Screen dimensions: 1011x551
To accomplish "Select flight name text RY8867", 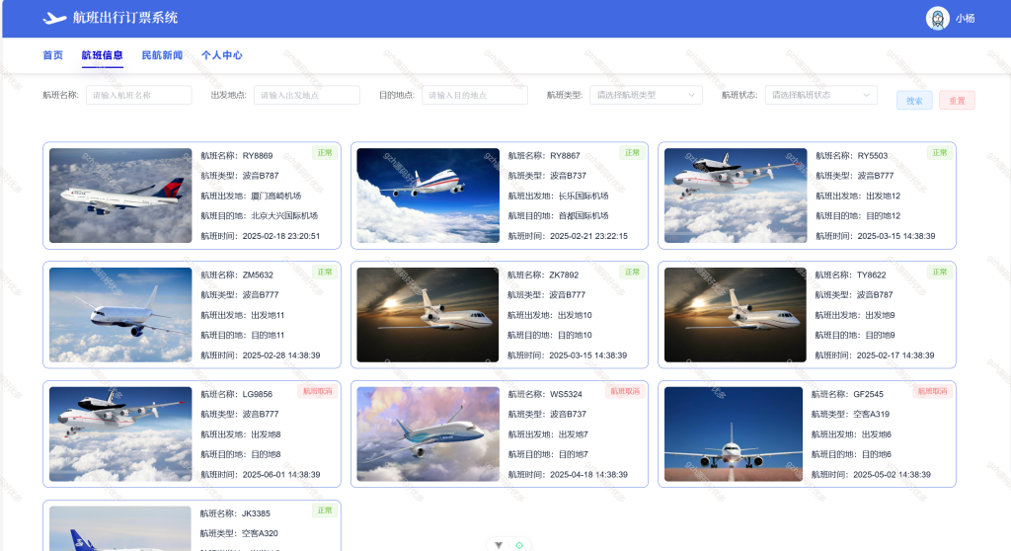I will pyautogui.click(x=566, y=155).
